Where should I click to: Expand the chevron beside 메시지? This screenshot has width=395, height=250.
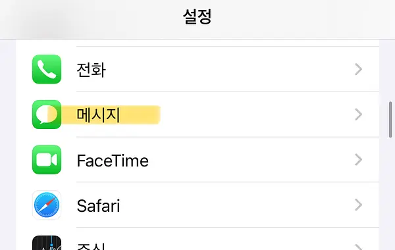[359, 114]
